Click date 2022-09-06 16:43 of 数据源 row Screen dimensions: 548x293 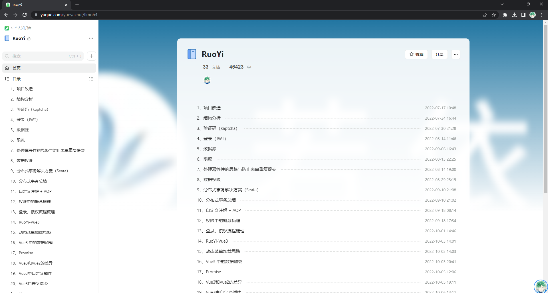(440, 149)
